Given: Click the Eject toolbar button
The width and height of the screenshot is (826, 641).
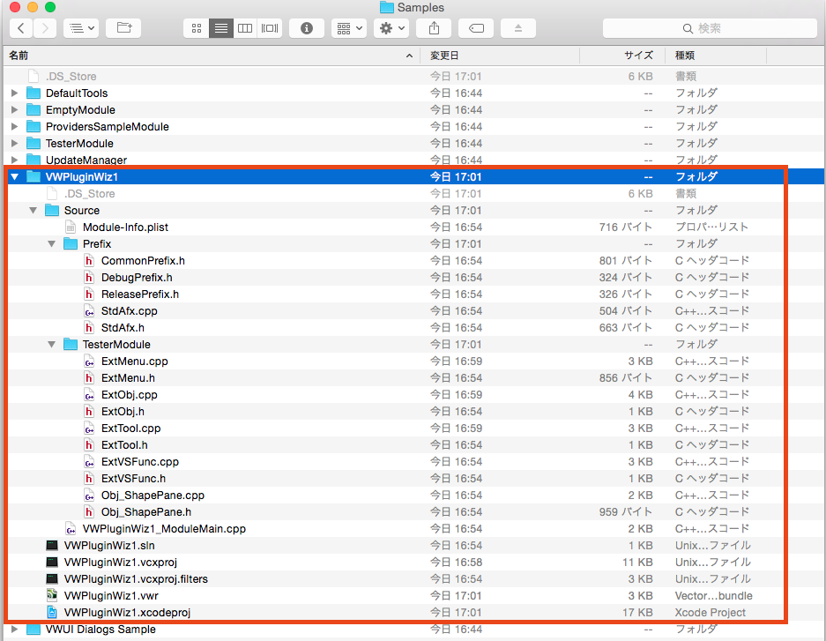Looking at the screenshot, I should [518, 28].
